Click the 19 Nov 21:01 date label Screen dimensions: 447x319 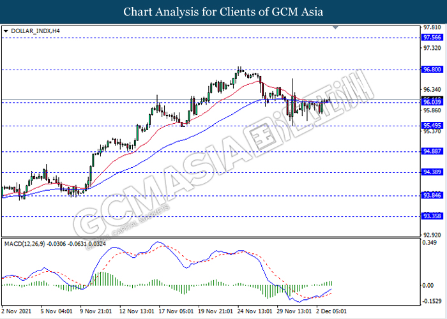pos(216,311)
